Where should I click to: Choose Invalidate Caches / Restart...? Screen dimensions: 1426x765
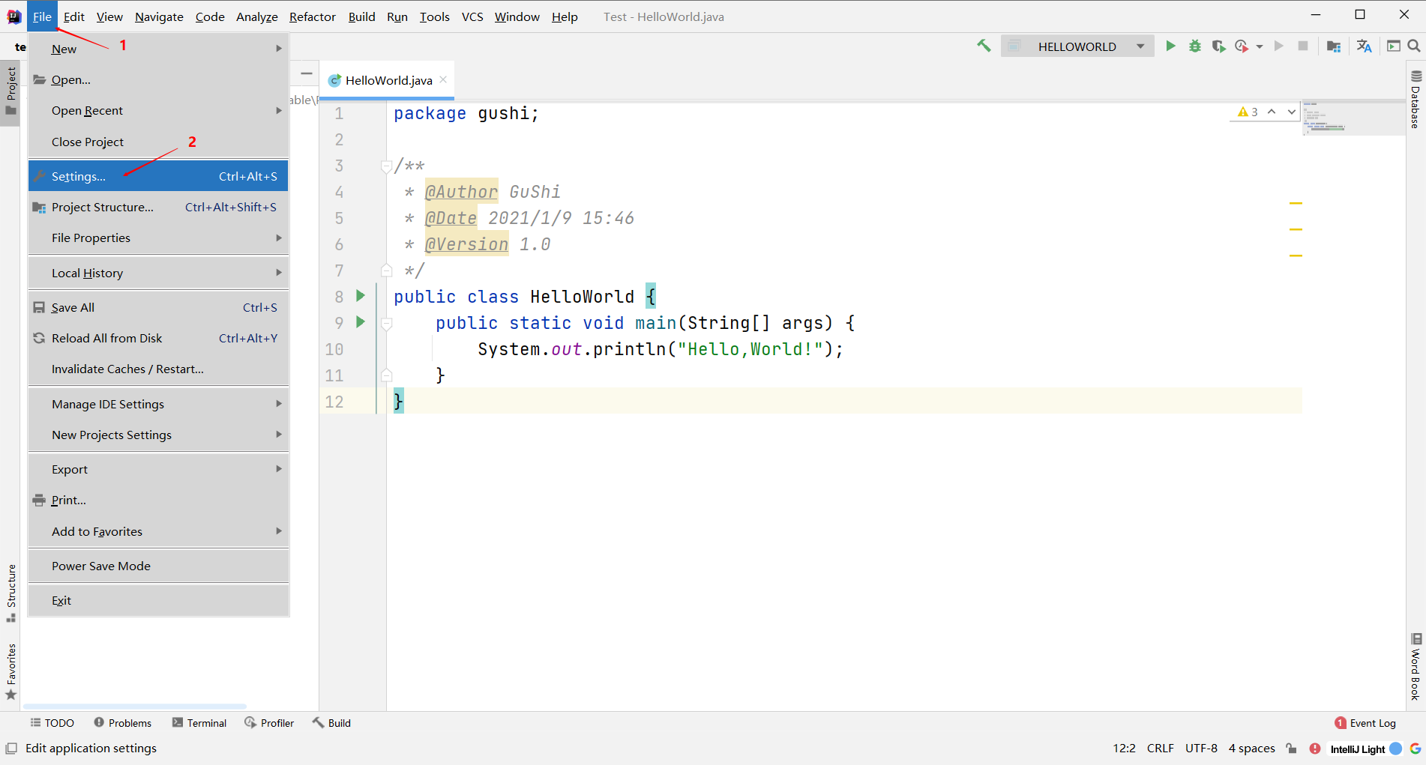tap(158, 369)
